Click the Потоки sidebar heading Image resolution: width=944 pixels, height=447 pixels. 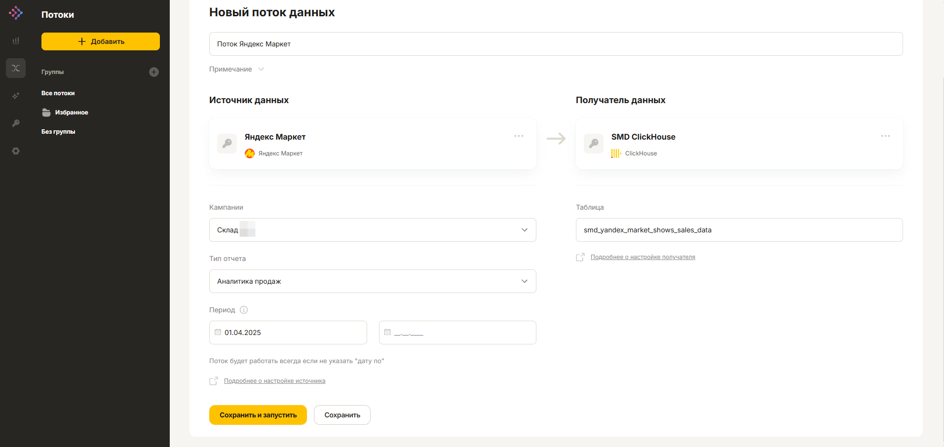pos(58,15)
